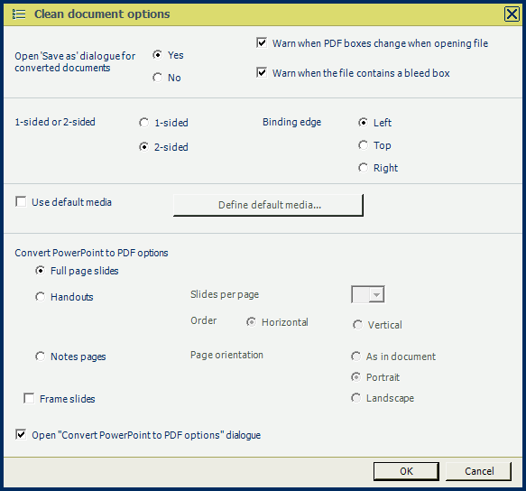Viewport: 526px width, 491px height.
Task: Uncheck Warn when PDF boxes change
Action: [x=262, y=43]
